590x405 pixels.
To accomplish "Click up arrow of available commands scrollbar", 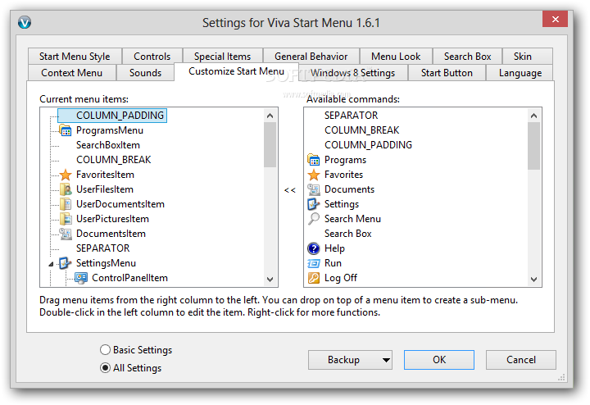I will tap(533, 116).
